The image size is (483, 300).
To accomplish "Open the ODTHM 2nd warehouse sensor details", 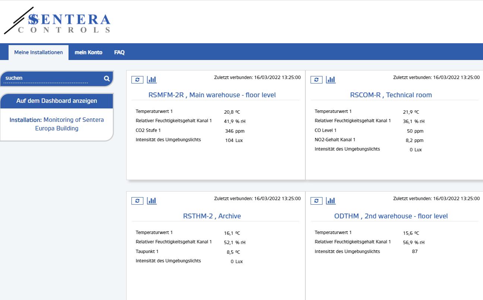I will 391,216.
